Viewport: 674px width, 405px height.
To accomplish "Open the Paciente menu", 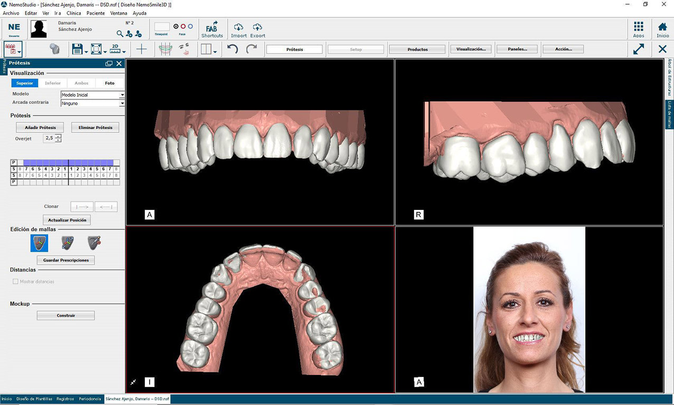I will pos(96,13).
